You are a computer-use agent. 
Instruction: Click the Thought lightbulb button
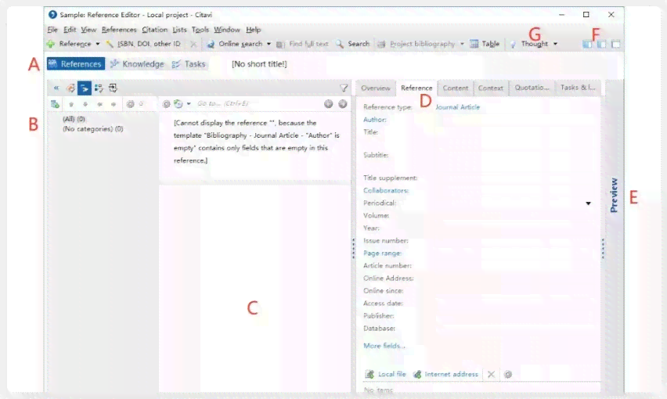[x=528, y=44]
